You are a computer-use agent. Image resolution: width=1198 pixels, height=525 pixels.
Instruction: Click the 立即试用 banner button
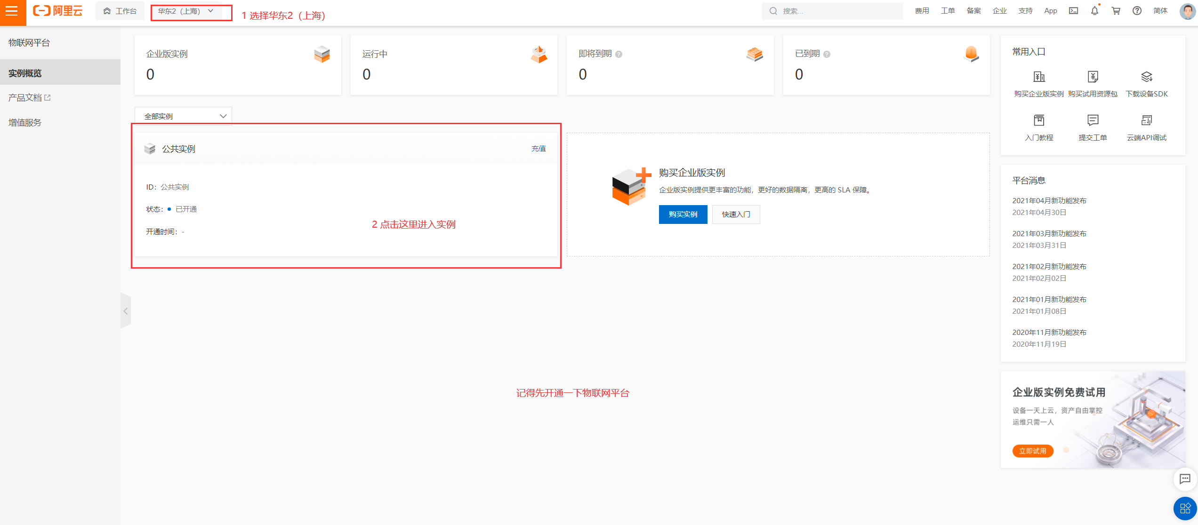click(1032, 451)
